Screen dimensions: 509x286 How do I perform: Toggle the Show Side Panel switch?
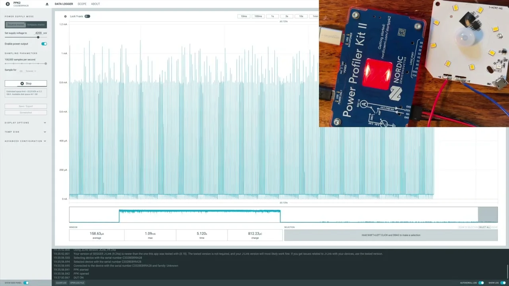pyautogui.click(x=26, y=283)
